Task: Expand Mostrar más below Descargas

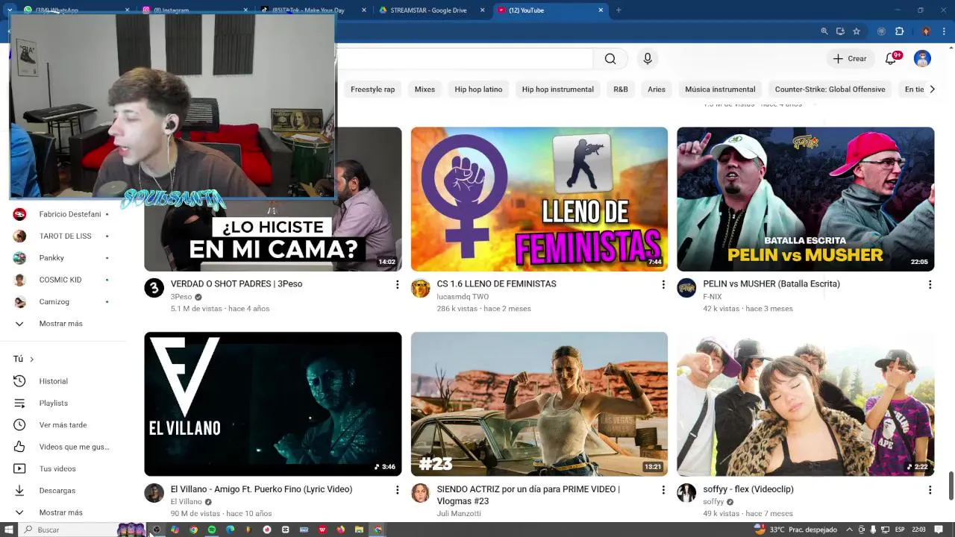Action: (x=63, y=512)
